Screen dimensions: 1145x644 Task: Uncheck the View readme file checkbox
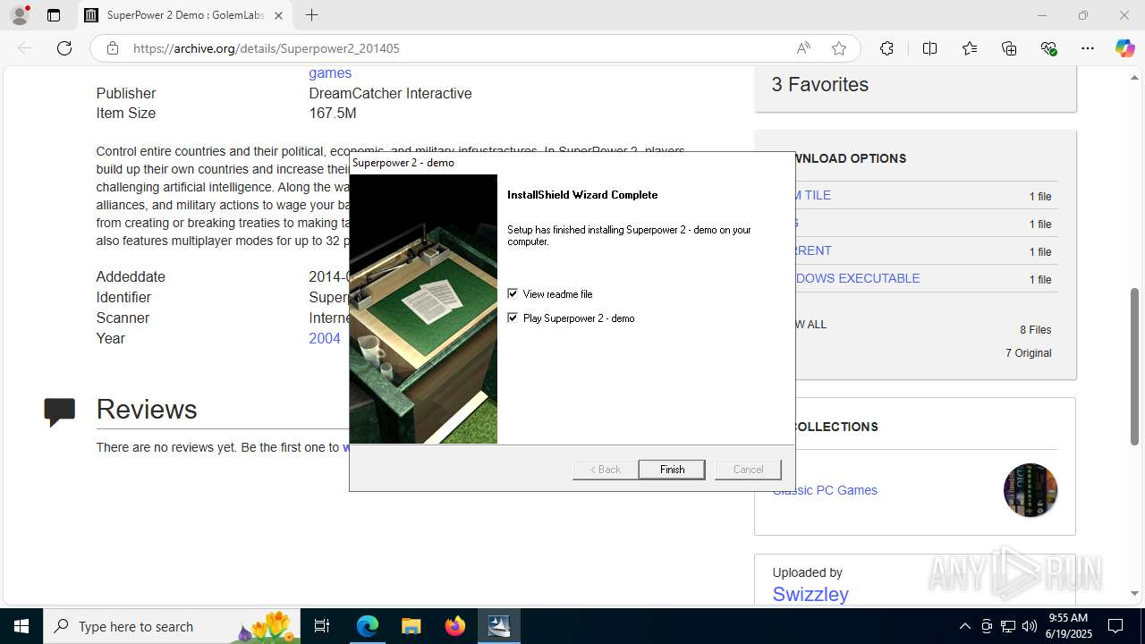point(513,293)
